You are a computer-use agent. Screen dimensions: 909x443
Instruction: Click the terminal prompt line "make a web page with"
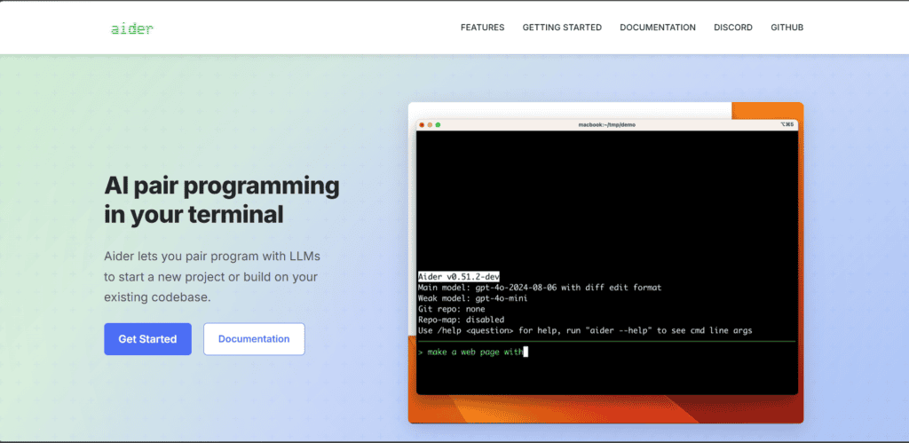pyautogui.click(x=471, y=352)
